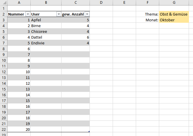The height and width of the screenshot is (136, 193).
Task: Open the User column filter dropdown
Action: 58,14
